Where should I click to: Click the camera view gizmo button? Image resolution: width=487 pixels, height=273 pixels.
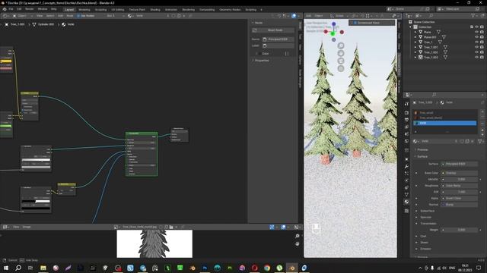click(x=341, y=61)
